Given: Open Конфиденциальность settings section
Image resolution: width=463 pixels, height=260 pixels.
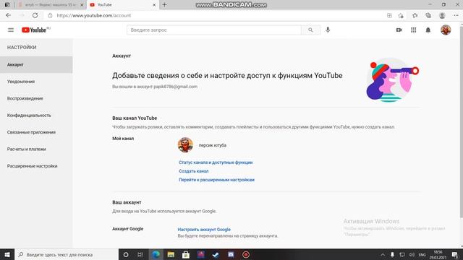Looking at the screenshot, I should pyautogui.click(x=29, y=116).
